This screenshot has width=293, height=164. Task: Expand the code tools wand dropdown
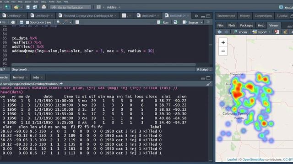click(71, 22)
